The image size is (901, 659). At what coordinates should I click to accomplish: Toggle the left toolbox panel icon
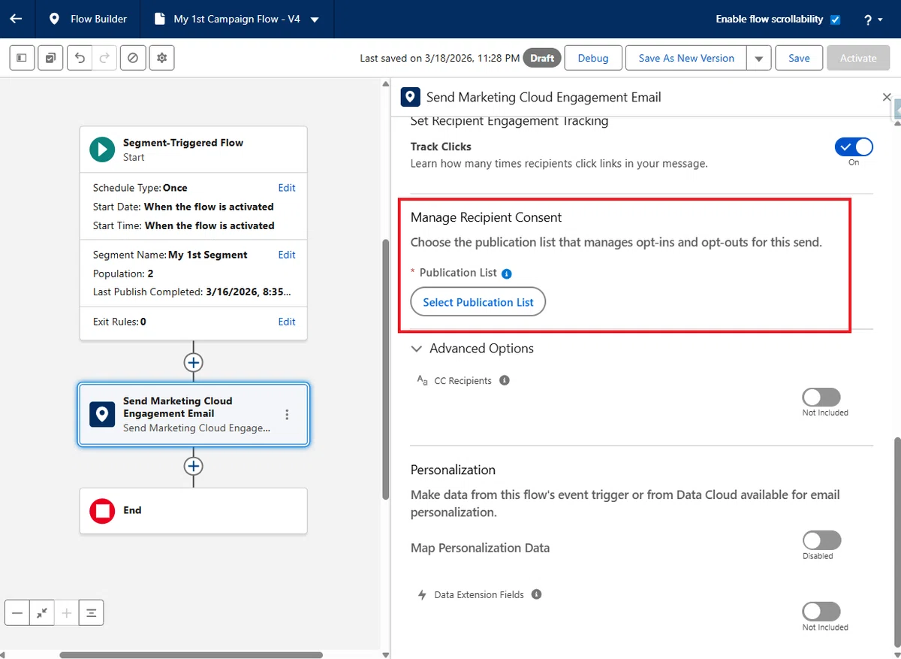coord(22,58)
